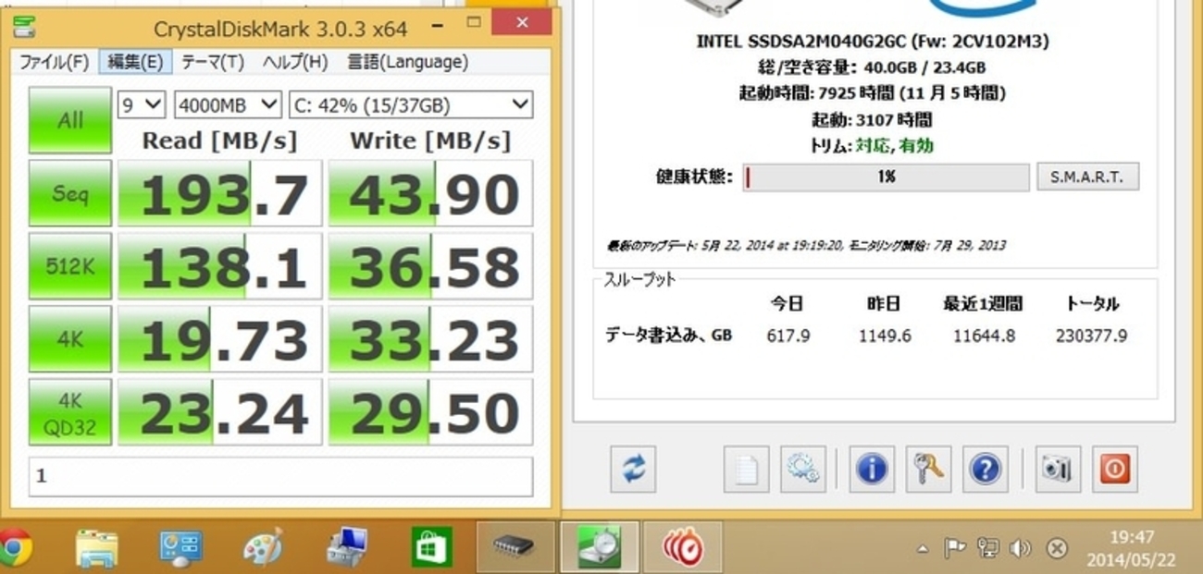
Task: Click the blue info icon
Action: coord(871,470)
